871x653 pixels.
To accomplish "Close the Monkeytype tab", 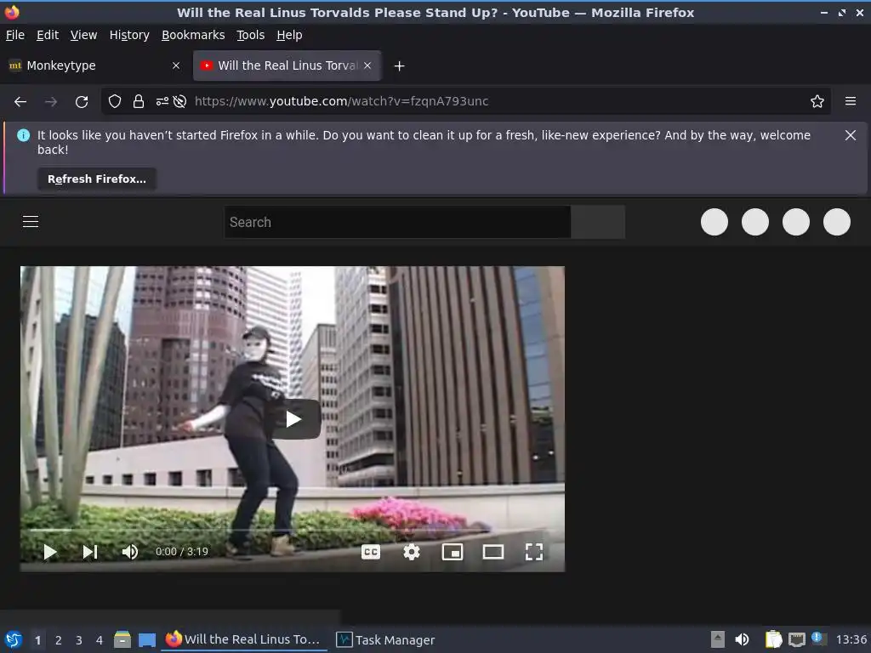I will [176, 66].
